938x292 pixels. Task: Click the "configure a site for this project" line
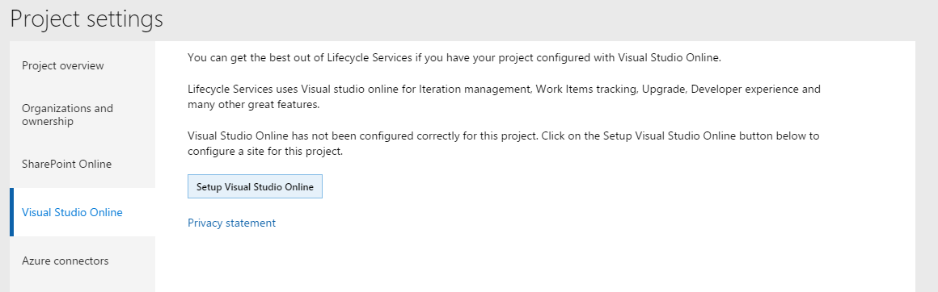tap(265, 151)
